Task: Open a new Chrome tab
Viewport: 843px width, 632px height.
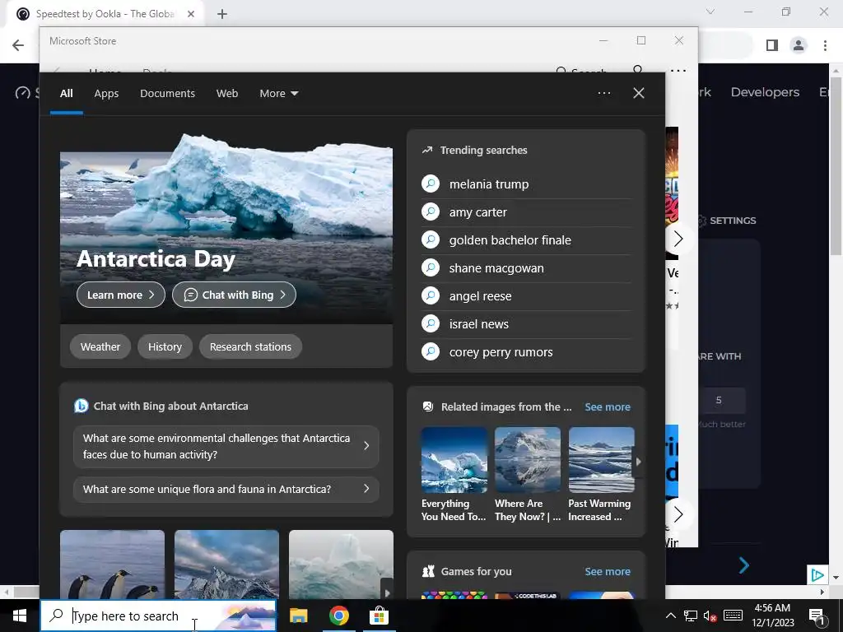Action: point(222,14)
